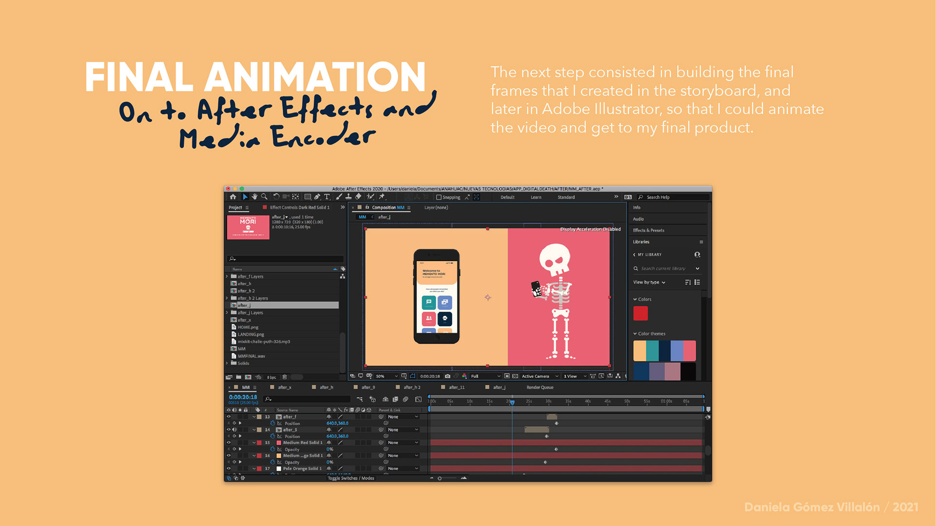Toggle the lock icon on Composition MM tab
This screenshot has height=526, width=936.
click(367, 207)
